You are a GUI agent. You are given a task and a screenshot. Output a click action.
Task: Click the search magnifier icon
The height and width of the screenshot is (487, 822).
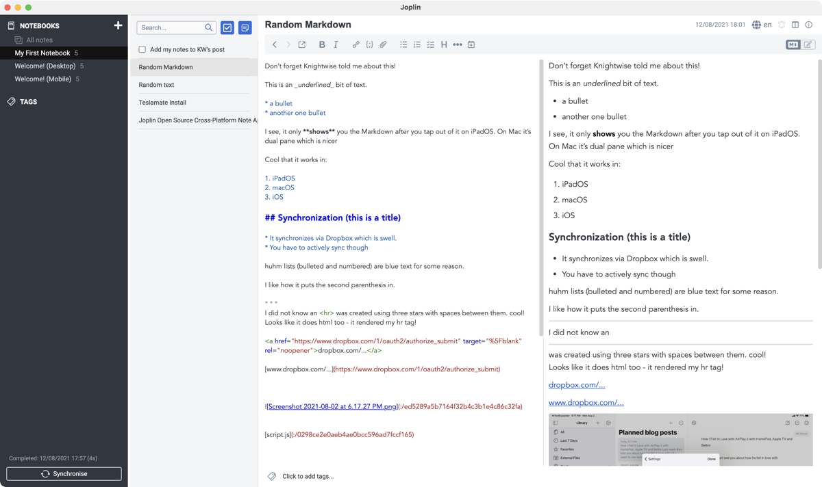[x=209, y=27]
